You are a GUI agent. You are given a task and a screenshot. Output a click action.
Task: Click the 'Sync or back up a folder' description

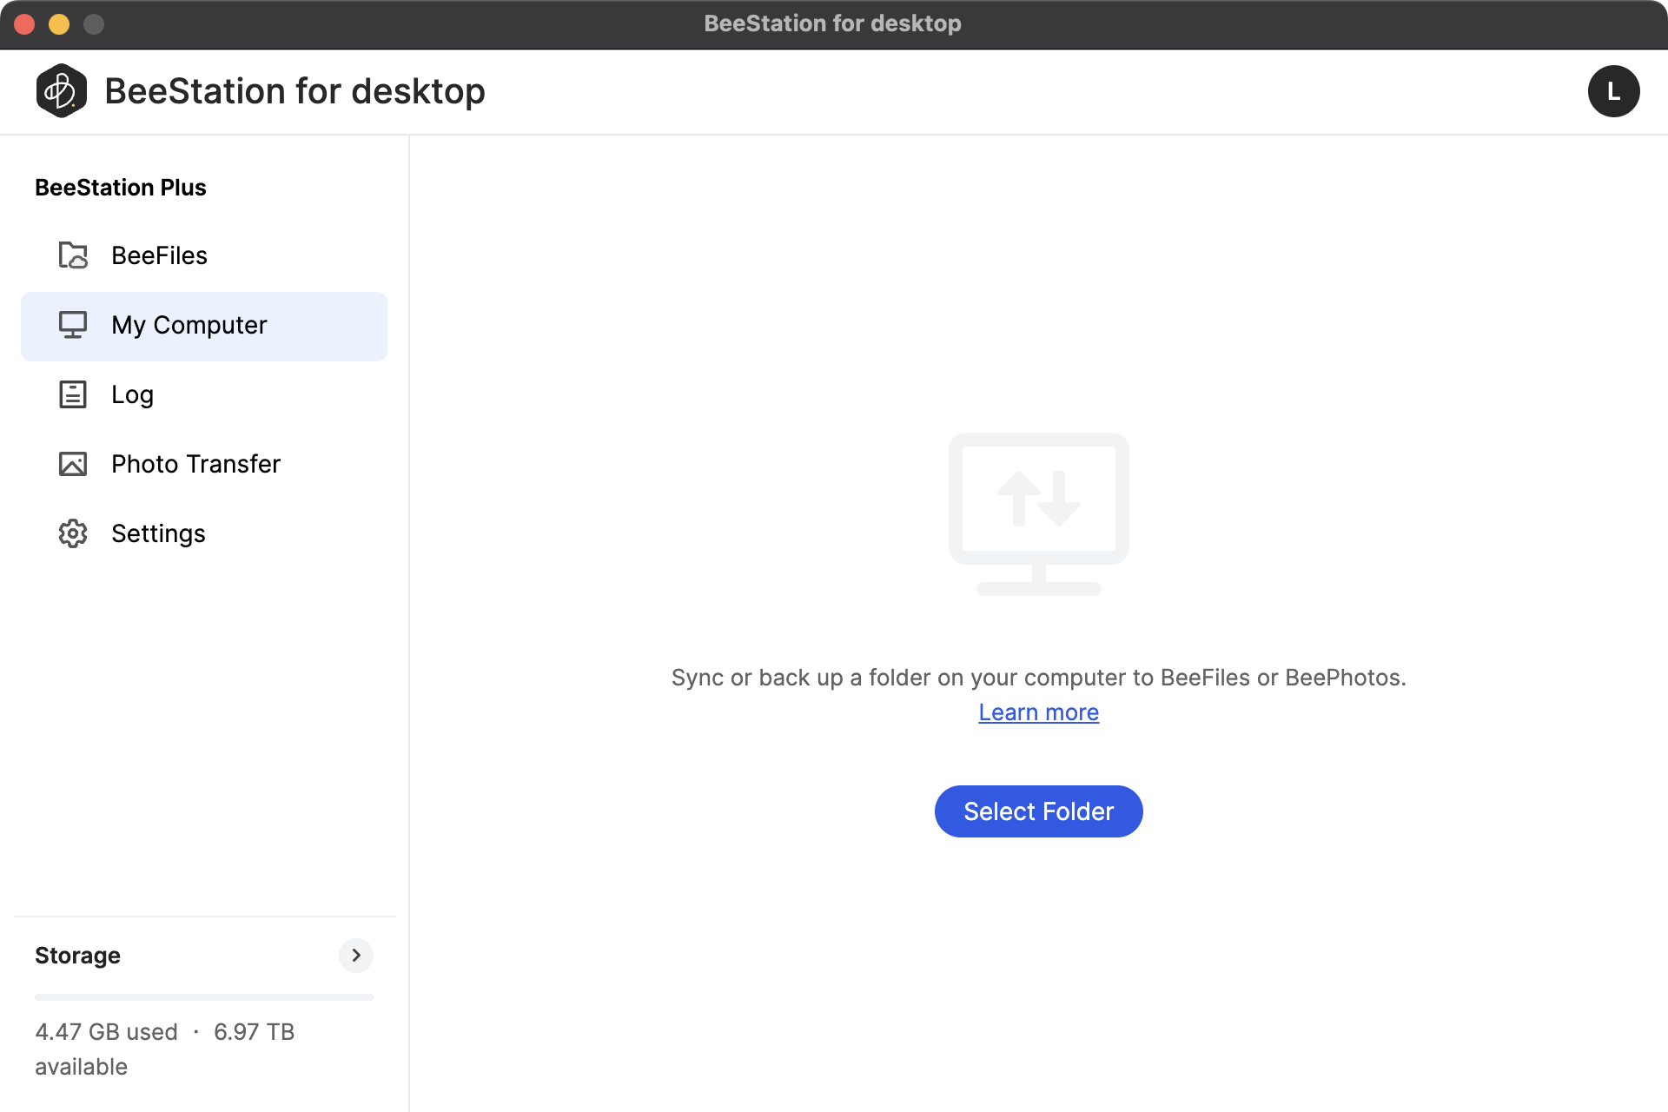(x=1038, y=678)
